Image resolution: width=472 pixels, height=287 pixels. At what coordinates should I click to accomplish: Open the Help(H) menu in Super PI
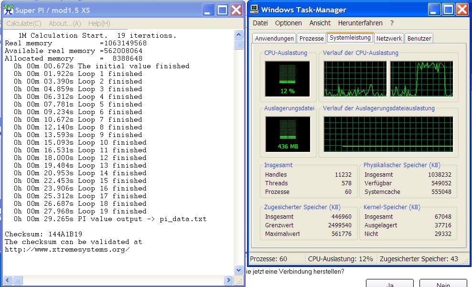99,23
